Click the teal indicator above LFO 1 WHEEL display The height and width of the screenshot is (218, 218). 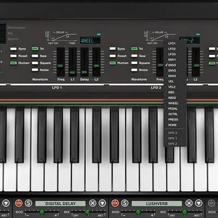point(99,34)
